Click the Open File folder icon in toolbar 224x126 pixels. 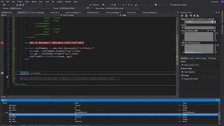pyautogui.click(x=17, y=5)
